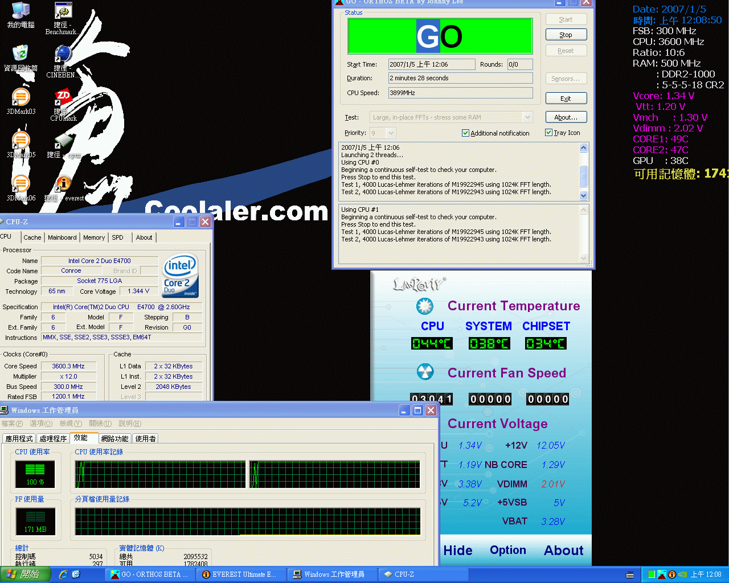Open 處理程序 tab in Task Manager
The width and height of the screenshot is (729, 583).
tap(54, 438)
